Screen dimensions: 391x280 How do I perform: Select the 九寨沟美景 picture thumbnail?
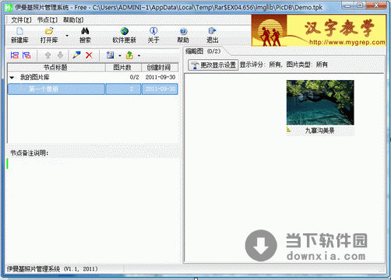pyautogui.click(x=320, y=103)
